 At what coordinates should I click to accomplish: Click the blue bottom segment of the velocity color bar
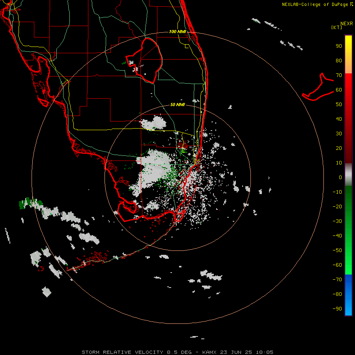tap(348, 295)
